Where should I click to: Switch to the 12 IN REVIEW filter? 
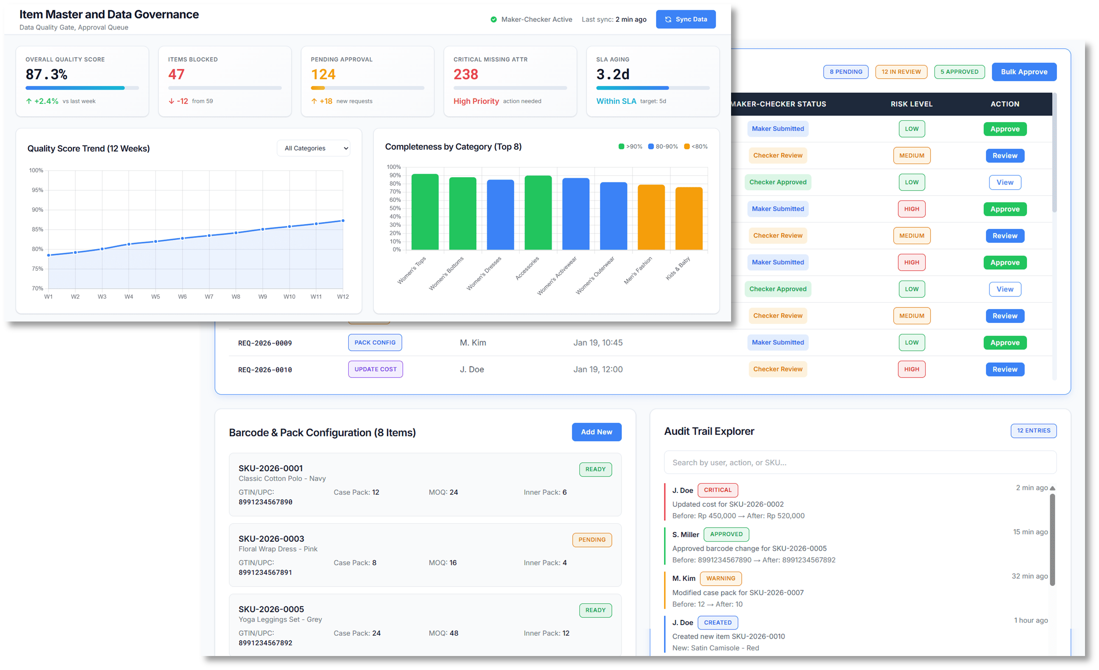point(901,71)
